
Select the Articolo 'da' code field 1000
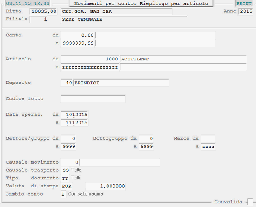pos(90,59)
